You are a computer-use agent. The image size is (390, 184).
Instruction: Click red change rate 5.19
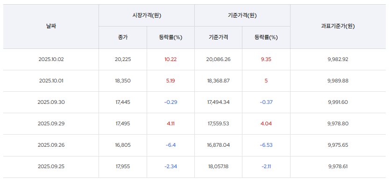pos(170,81)
